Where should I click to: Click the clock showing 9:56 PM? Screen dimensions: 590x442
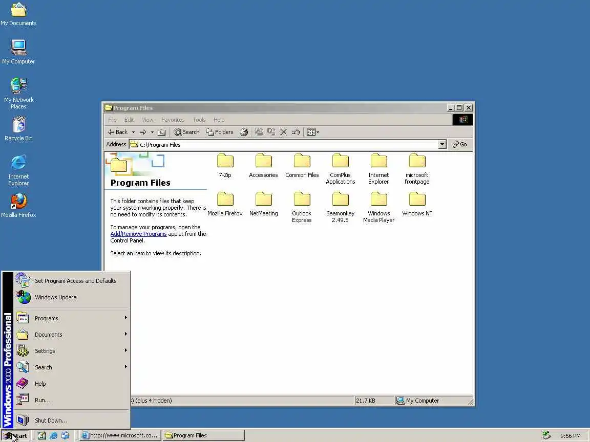(x=570, y=436)
